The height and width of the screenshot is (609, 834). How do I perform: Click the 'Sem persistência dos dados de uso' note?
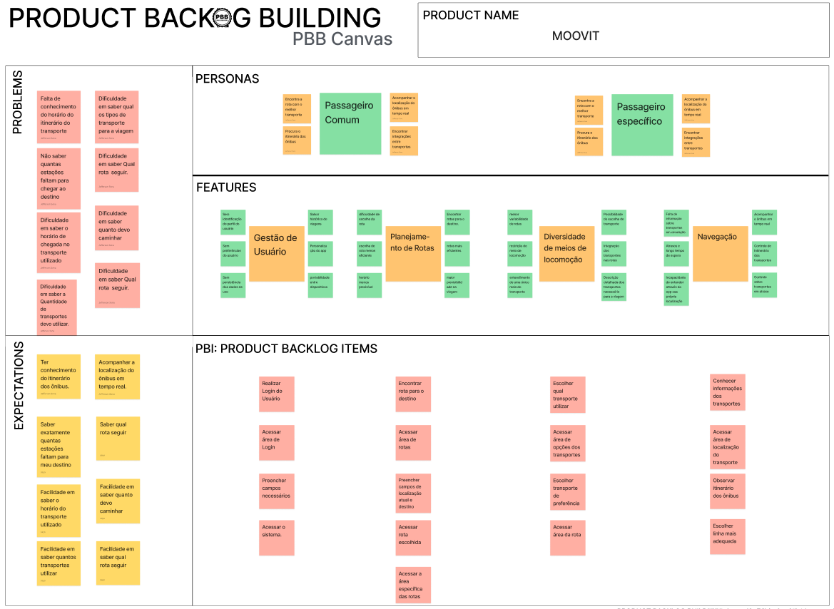[x=233, y=285]
